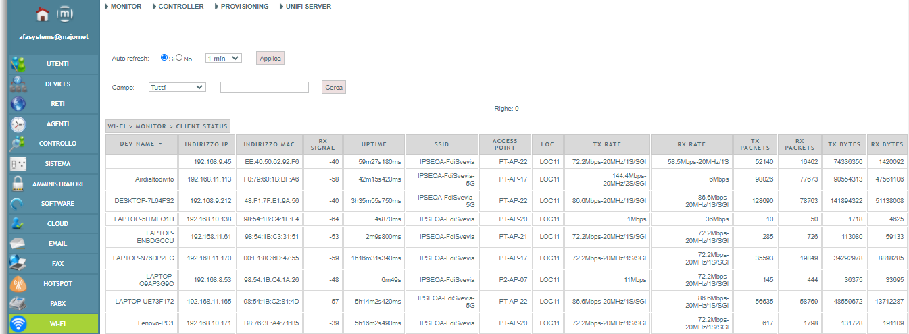Go to the home house icon

pyautogui.click(x=43, y=14)
